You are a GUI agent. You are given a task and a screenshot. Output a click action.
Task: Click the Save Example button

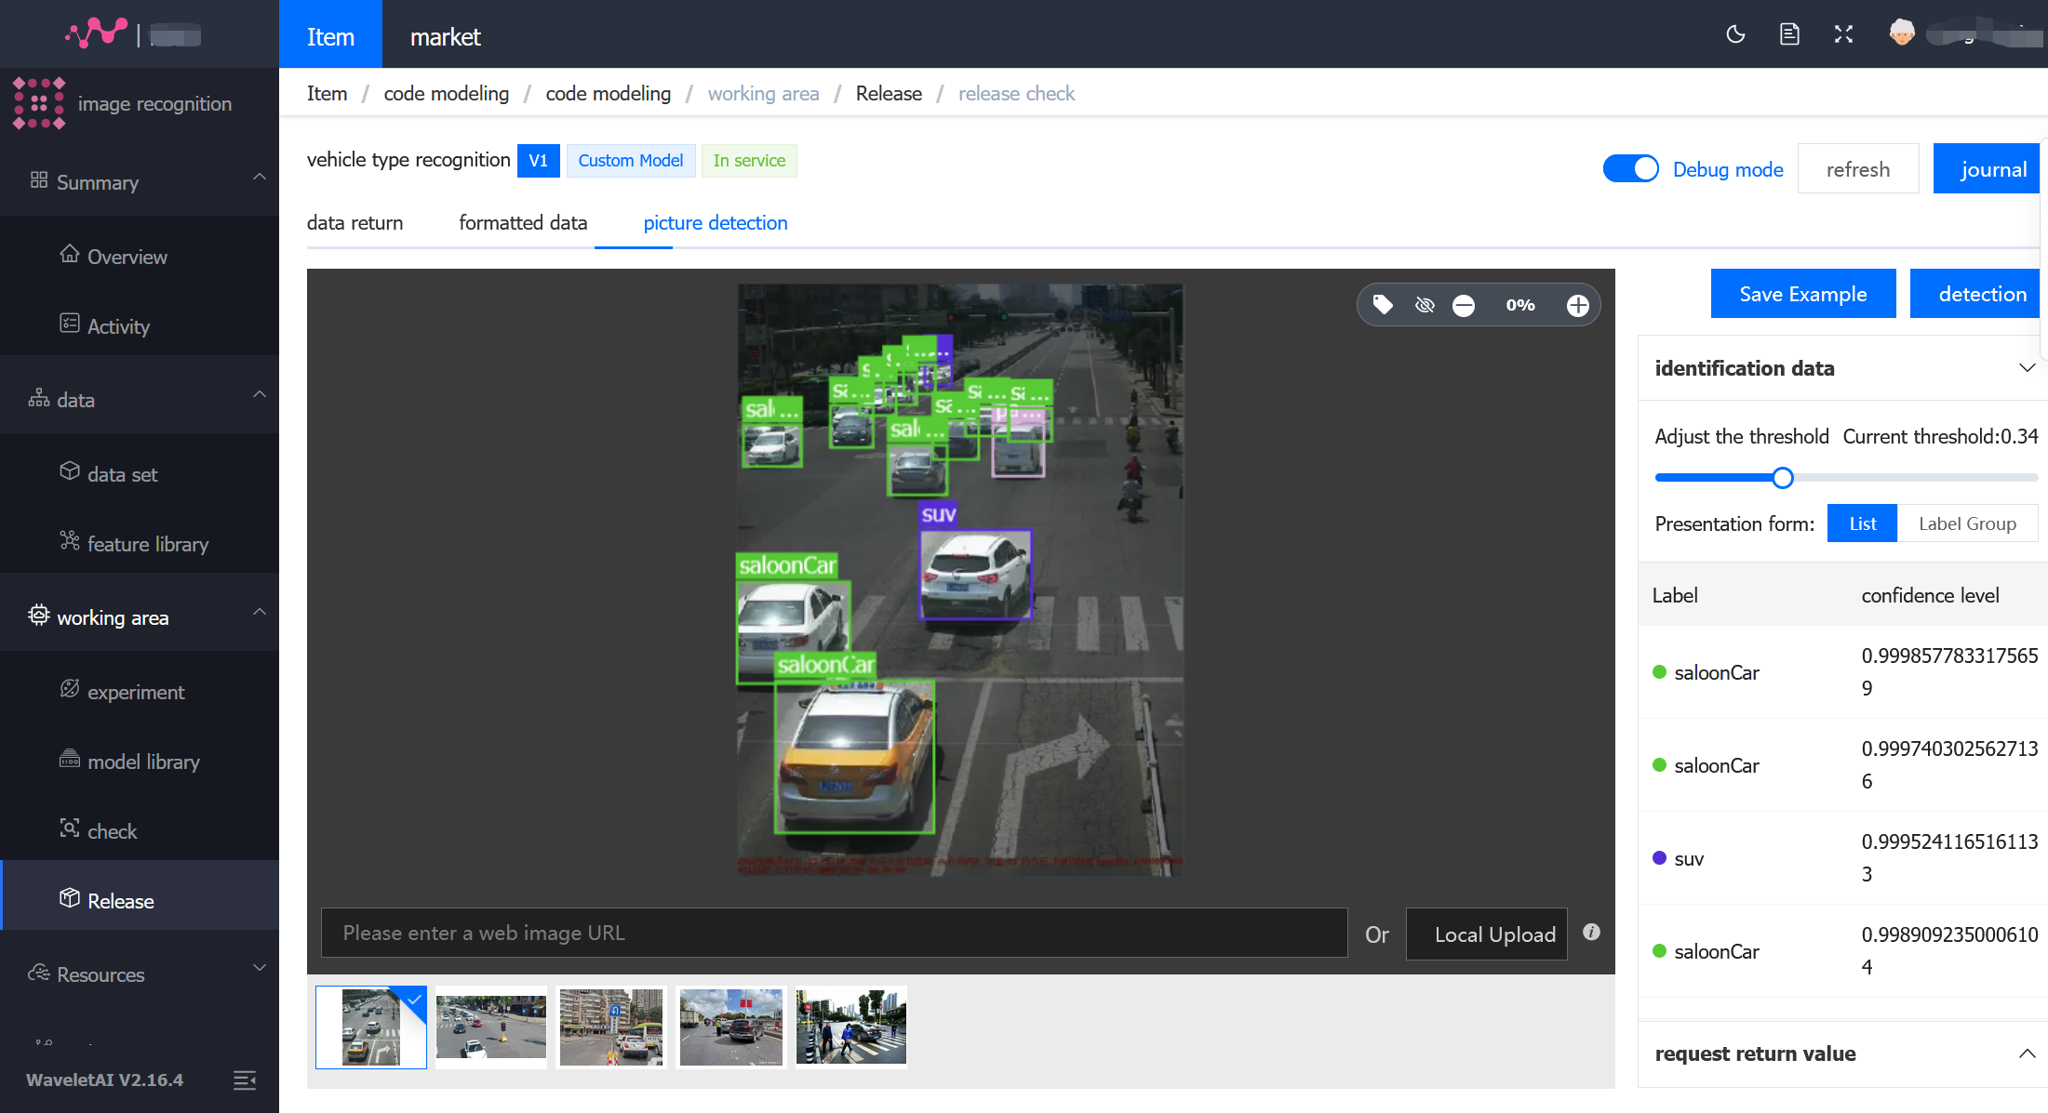point(1802,293)
